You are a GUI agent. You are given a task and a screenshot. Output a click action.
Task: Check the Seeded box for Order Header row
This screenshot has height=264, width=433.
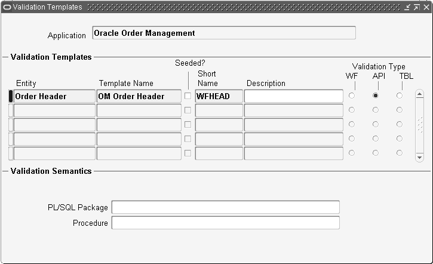tap(188, 96)
